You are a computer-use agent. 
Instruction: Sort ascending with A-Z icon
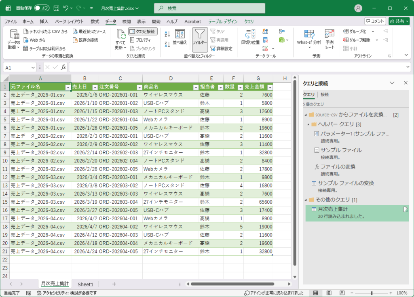pos(167,34)
